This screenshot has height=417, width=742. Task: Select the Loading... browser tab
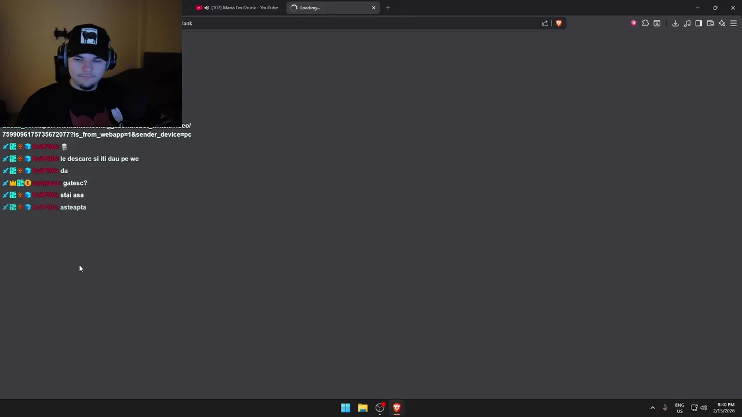tap(333, 8)
